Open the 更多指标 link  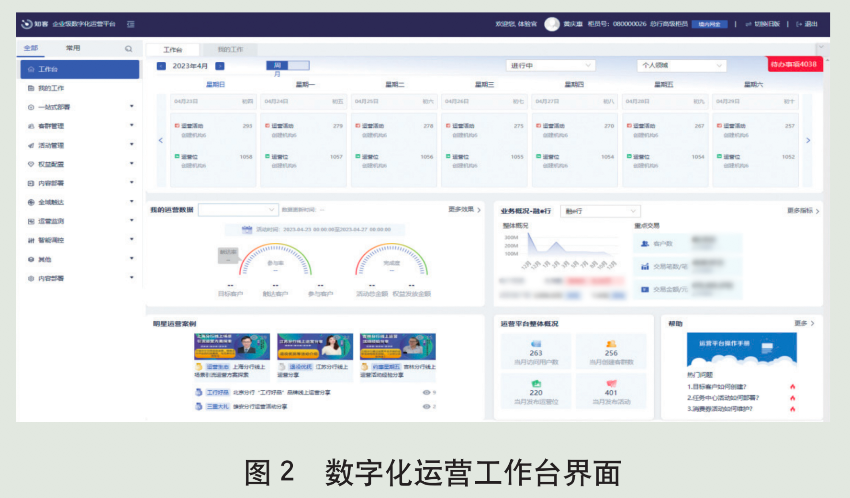(x=803, y=211)
